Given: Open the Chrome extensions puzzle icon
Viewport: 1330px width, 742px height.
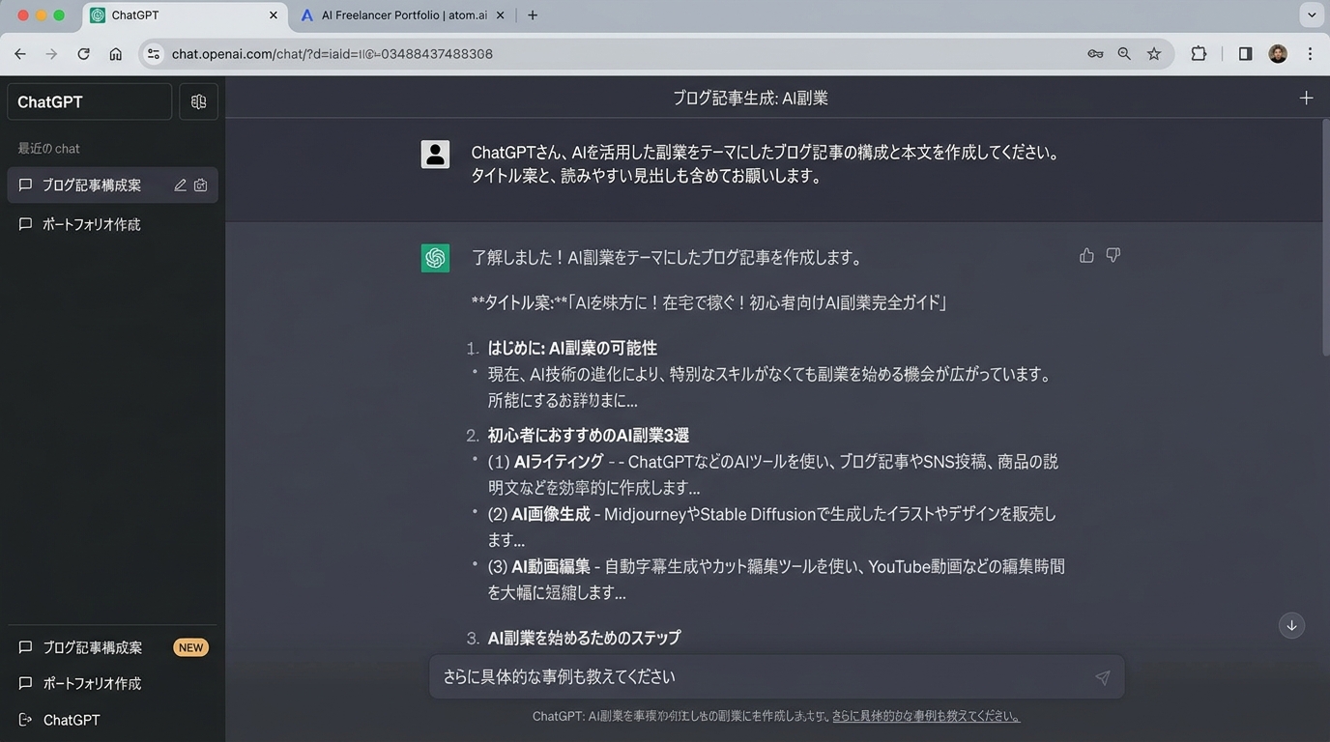Looking at the screenshot, I should pos(1199,54).
